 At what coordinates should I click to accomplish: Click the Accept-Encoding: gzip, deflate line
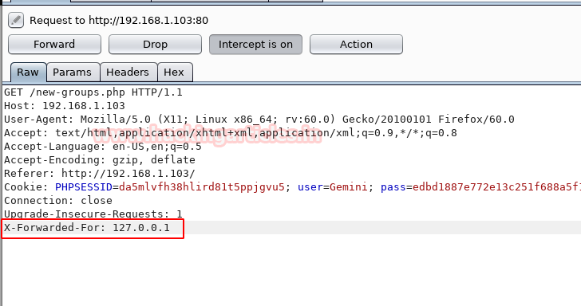[100, 160]
